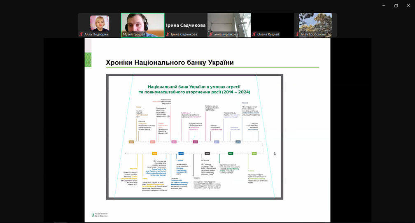Click the National Bank logo at slide bottom
The image size is (415, 223).
[x=99, y=215]
